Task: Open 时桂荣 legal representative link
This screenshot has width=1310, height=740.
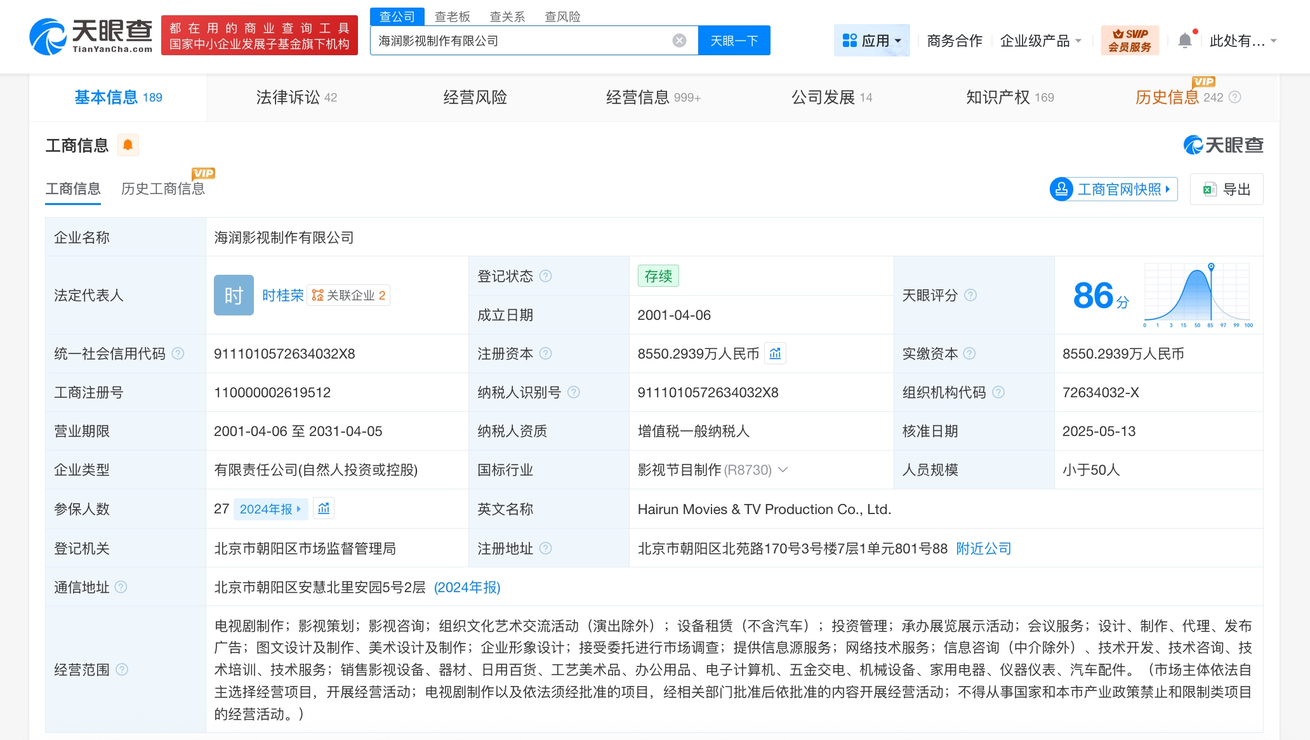Action: [x=282, y=295]
